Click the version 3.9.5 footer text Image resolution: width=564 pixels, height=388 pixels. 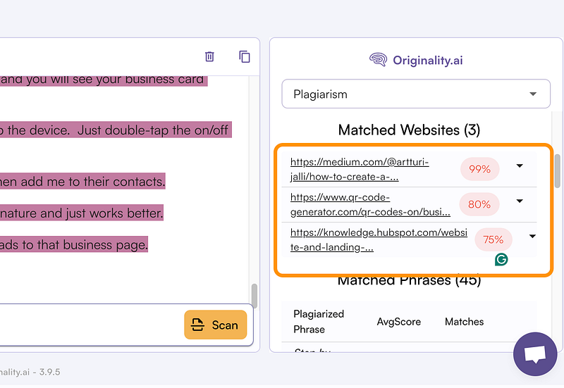pyautogui.click(x=49, y=372)
